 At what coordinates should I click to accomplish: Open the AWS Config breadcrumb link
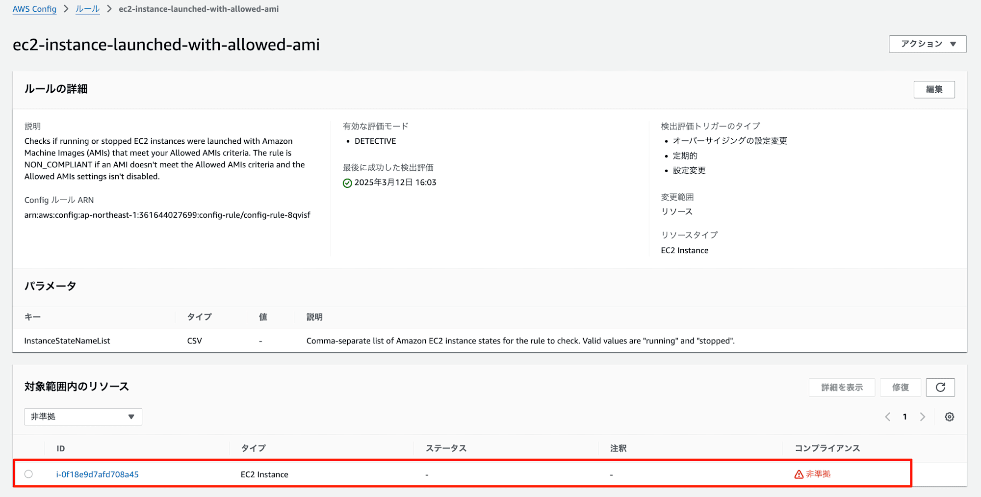(x=34, y=9)
